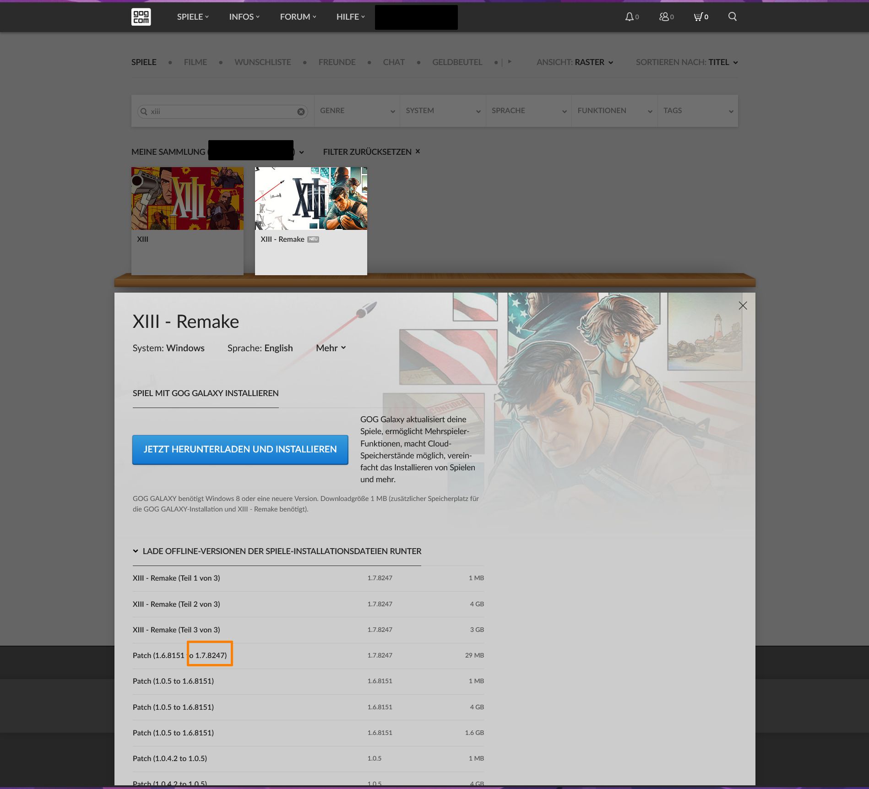Clear the xiii search text
This screenshot has width=869, height=789.
point(301,112)
